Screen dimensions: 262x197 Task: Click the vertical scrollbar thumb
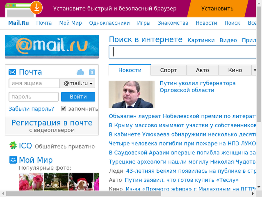pos(259,64)
